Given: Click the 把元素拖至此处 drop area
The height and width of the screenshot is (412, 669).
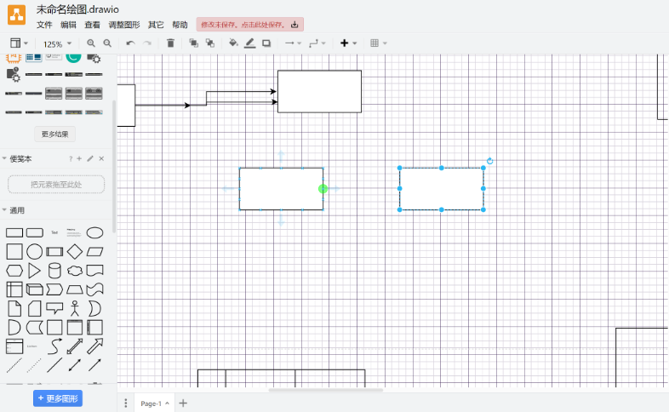Looking at the screenshot, I should tap(56, 185).
